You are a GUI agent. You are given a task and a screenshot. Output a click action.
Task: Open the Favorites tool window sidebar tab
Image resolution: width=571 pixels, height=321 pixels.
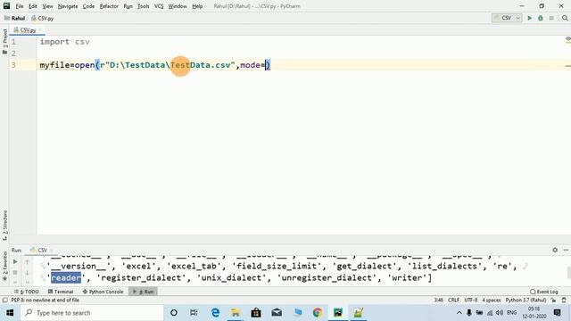pyautogui.click(x=4, y=266)
